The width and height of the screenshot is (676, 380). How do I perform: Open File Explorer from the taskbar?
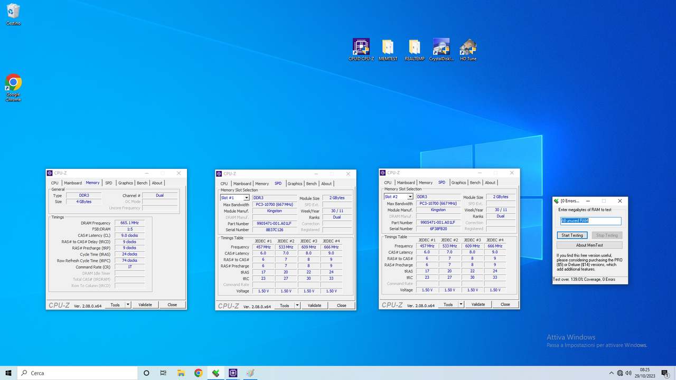[181, 373]
